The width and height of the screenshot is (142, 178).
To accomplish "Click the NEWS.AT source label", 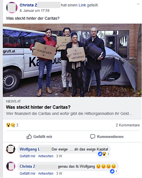I will pyautogui.click(x=14, y=101).
